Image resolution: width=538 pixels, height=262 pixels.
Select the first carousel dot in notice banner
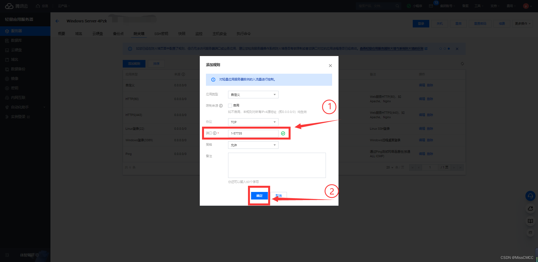click(x=440, y=49)
